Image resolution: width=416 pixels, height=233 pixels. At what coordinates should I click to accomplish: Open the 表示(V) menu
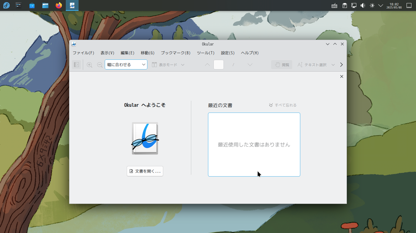tap(108, 53)
